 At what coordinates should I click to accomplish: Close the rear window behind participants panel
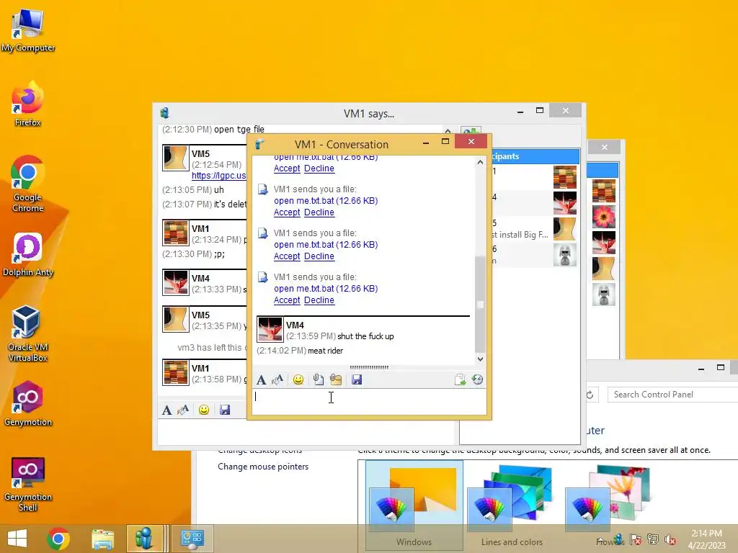605,147
